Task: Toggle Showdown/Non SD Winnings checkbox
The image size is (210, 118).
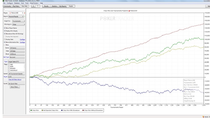Action: [5, 34]
